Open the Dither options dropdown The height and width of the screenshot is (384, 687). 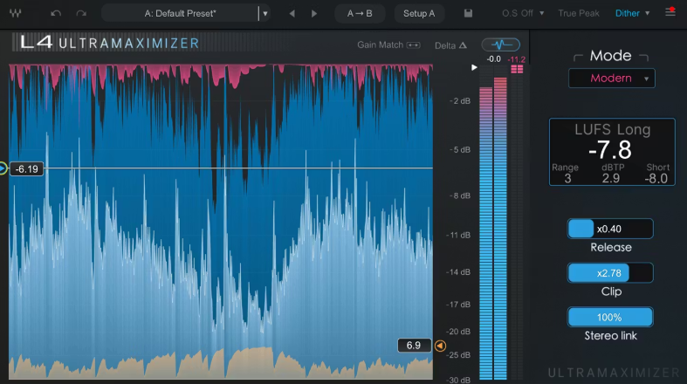[632, 13]
